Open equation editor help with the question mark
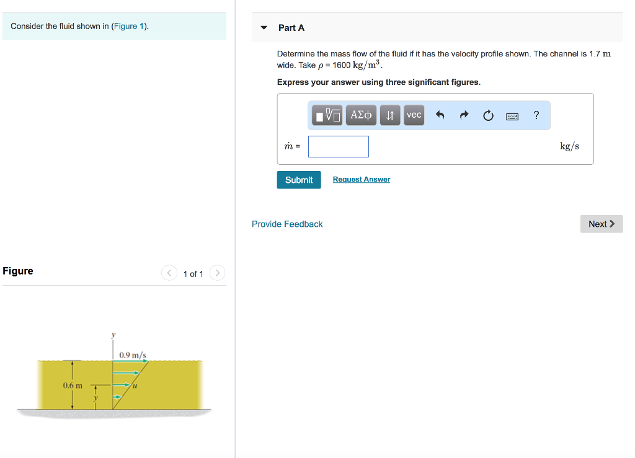This screenshot has height=458, width=635. pyautogui.click(x=536, y=115)
